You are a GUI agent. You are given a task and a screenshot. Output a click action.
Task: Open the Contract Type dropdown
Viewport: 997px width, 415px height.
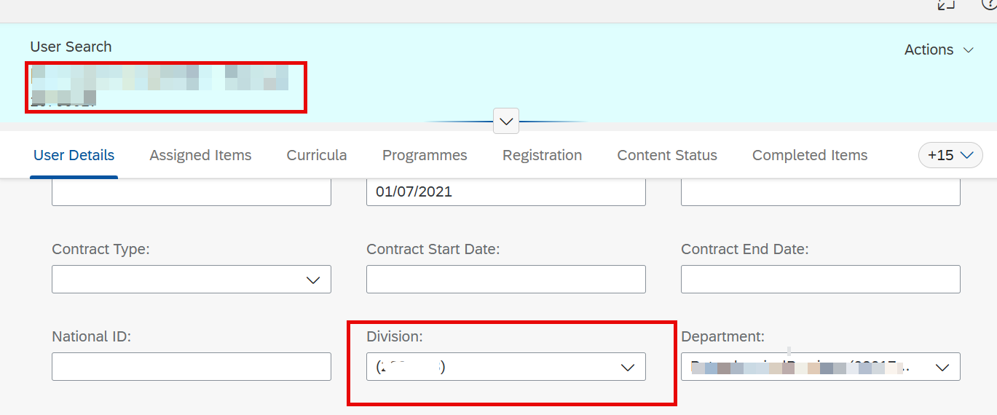coord(192,280)
